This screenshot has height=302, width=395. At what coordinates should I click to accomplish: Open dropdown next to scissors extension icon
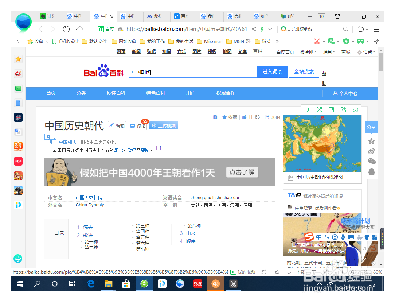click(324, 42)
